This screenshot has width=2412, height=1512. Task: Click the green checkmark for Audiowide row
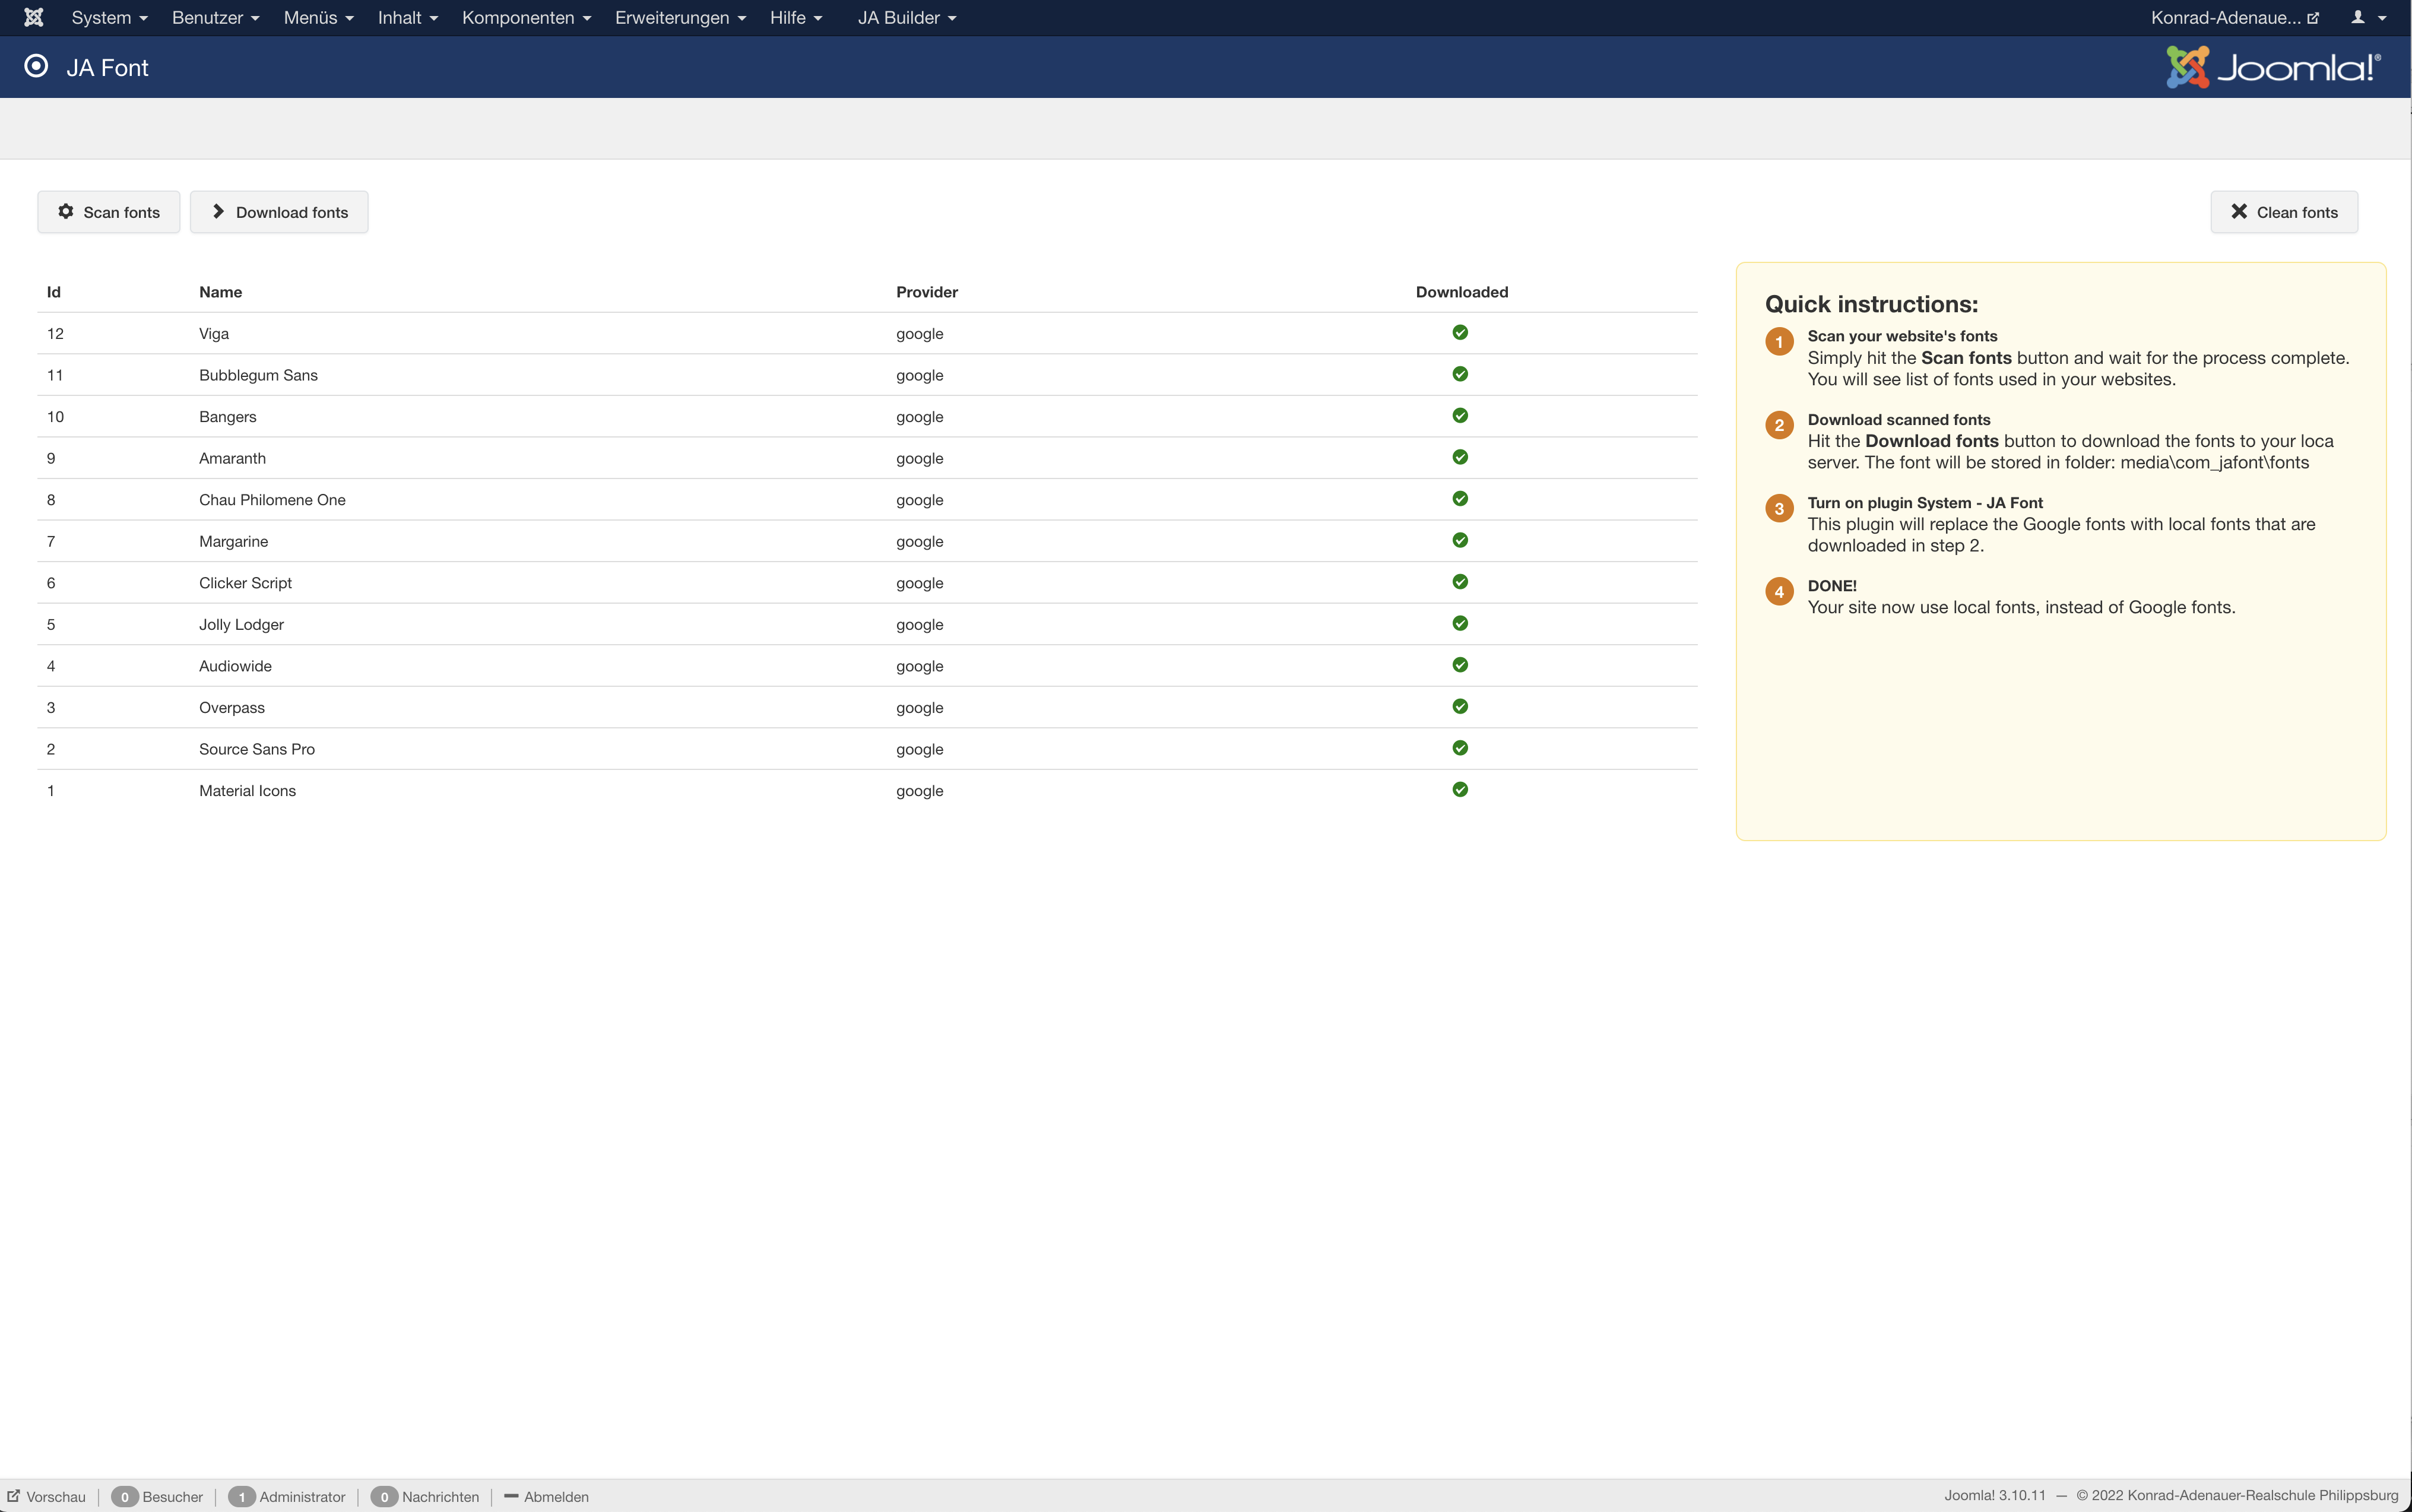(1460, 665)
